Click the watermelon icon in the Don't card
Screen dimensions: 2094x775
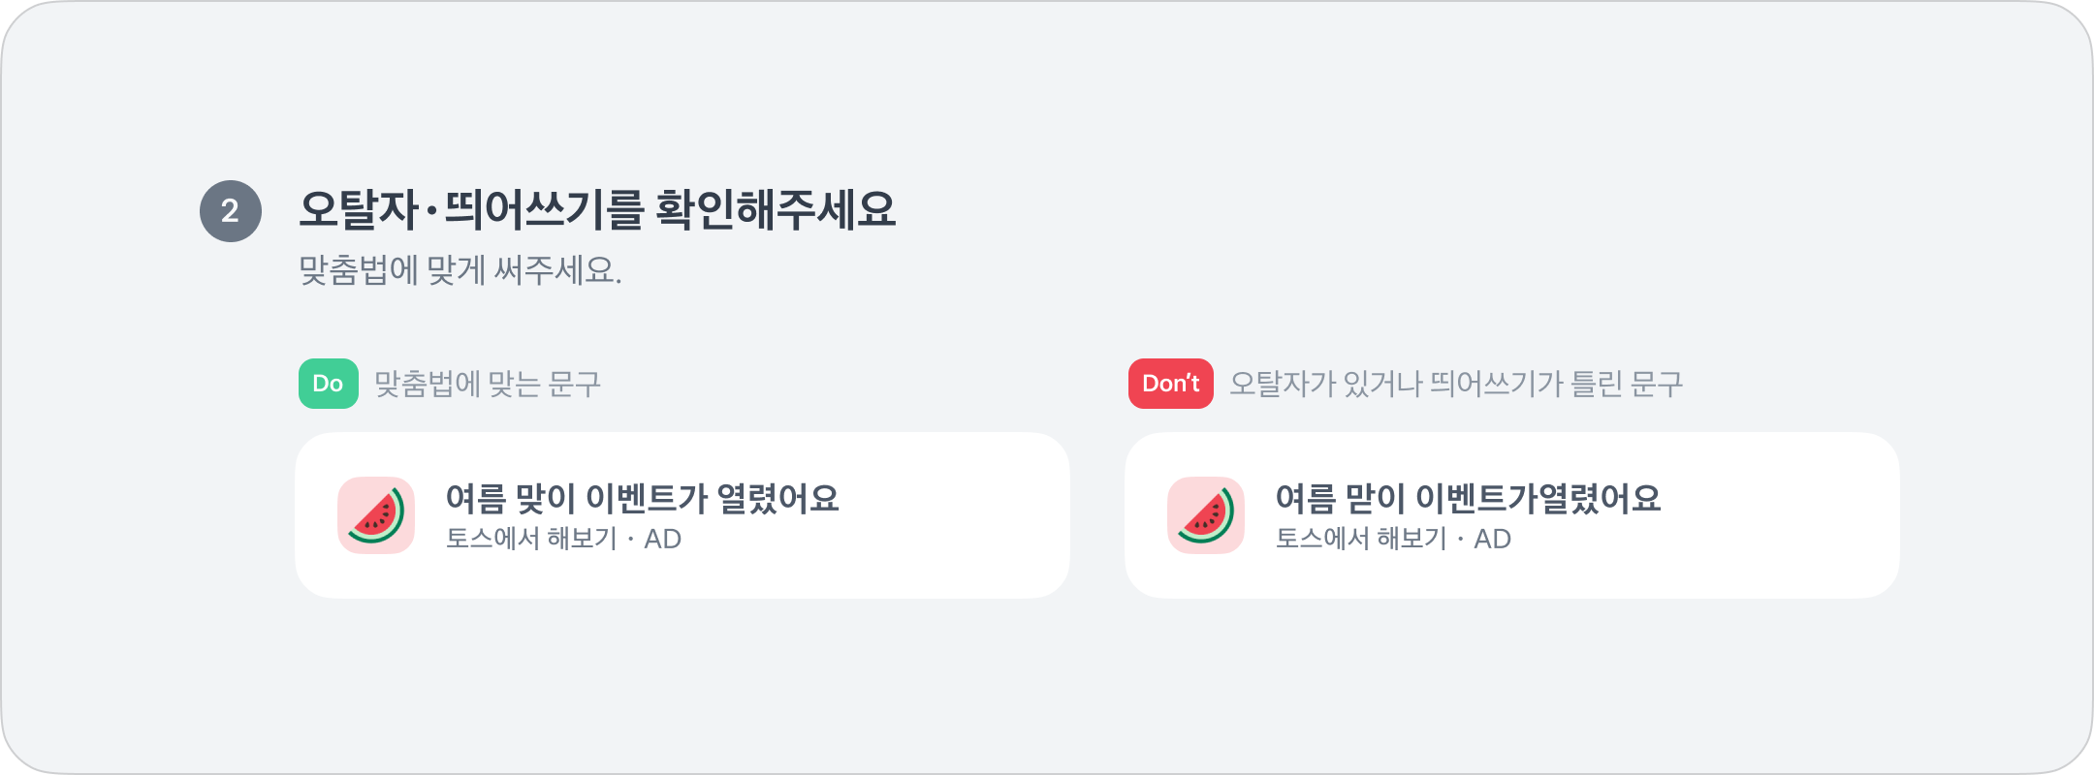1206,515
